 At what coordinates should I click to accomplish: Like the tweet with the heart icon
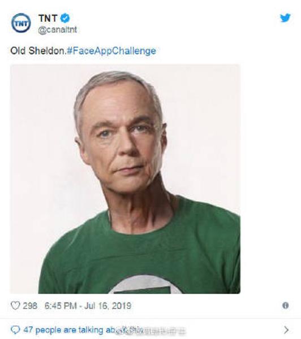click(x=15, y=306)
